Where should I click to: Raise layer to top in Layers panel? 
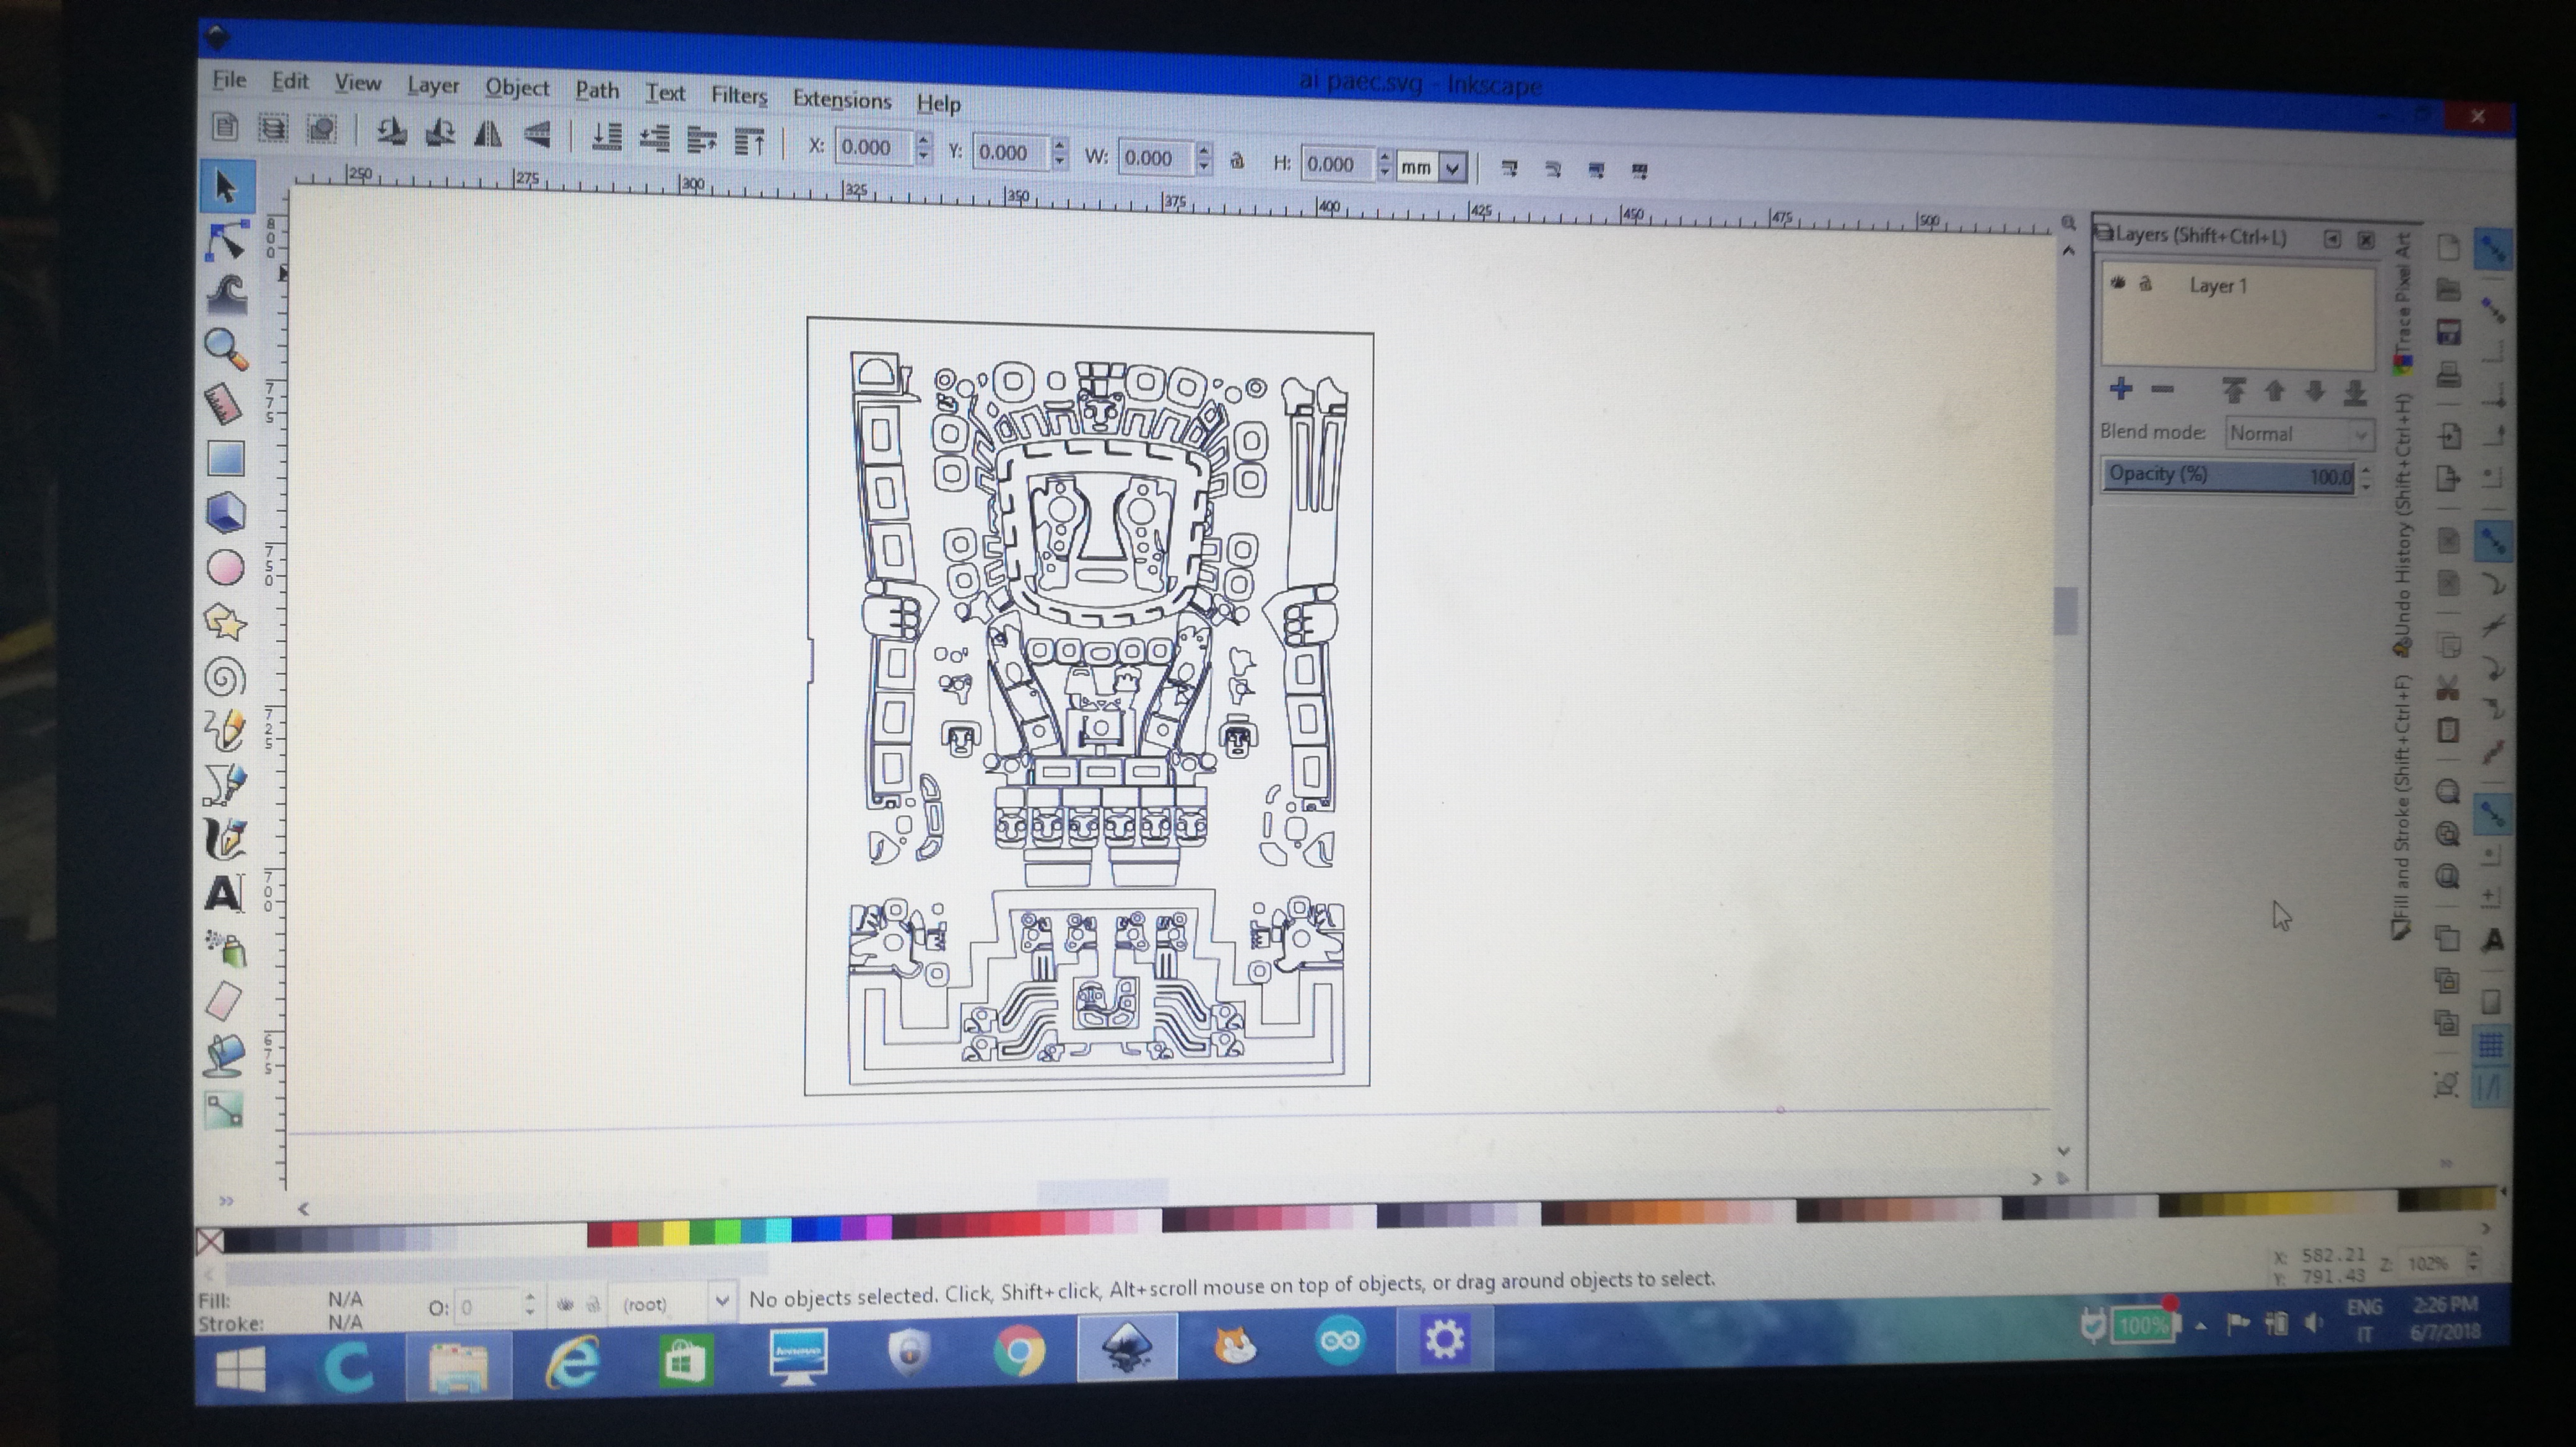(x=2233, y=390)
